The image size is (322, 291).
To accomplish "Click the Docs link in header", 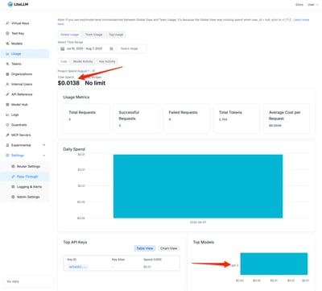I will click(x=299, y=5).
